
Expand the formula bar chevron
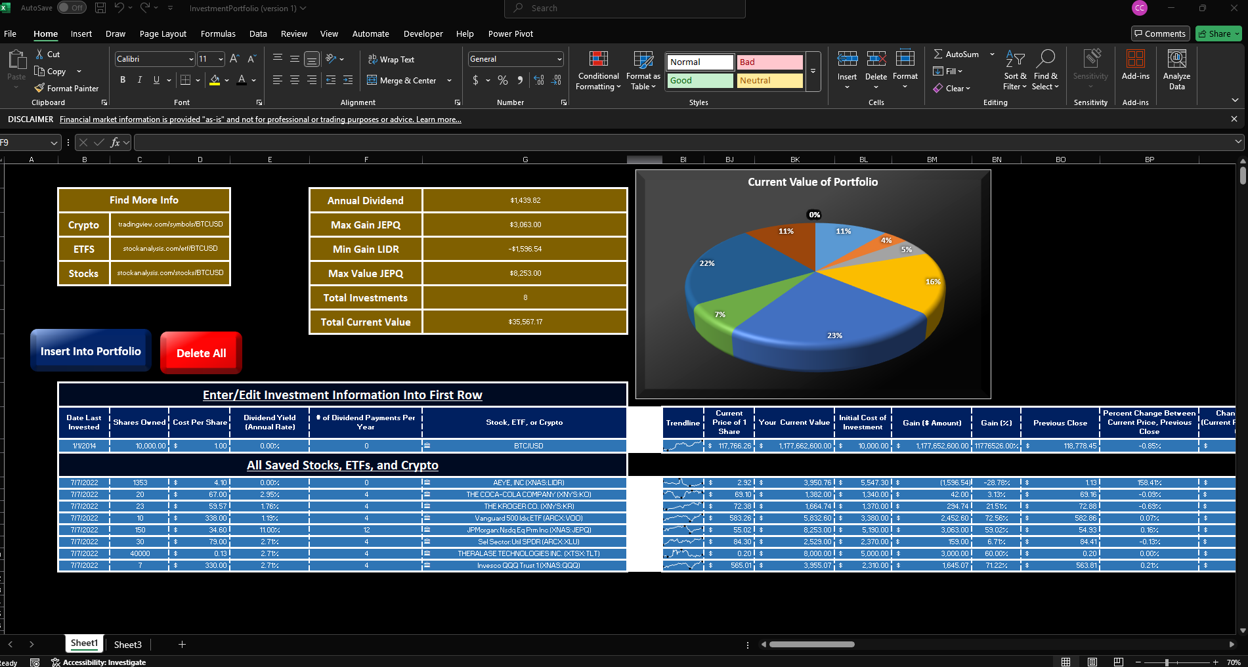coord(1238,142)
